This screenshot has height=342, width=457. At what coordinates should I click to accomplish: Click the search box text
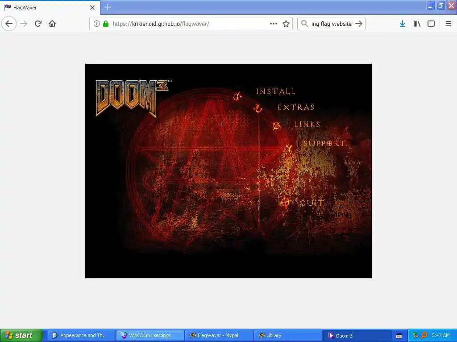(x=332, y=24)
